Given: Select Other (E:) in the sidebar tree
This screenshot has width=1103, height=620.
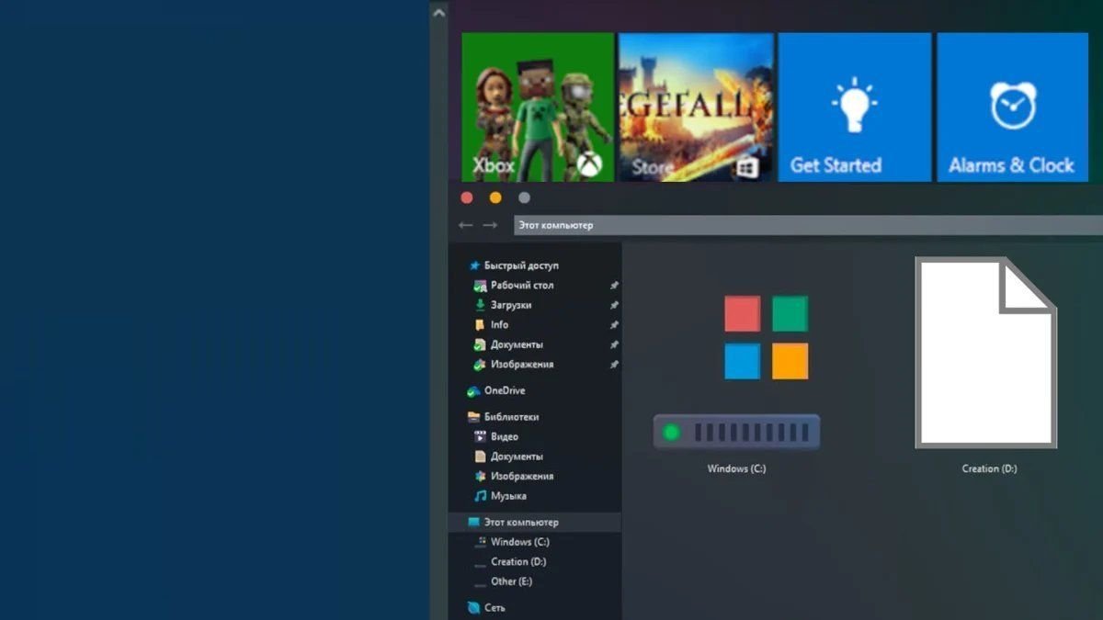Looking at the screenshot, I should coord(511,581).
